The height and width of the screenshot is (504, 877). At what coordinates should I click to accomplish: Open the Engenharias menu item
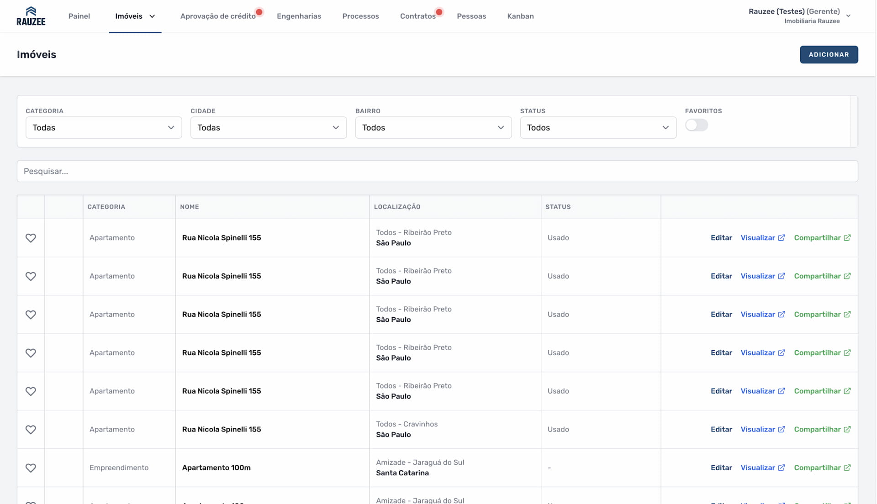click(299, 16)
